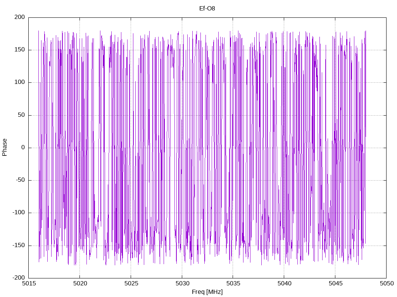The image size is (397, 297).
Task: Click the 5050 frequency tick label
Action: point(387,283)
